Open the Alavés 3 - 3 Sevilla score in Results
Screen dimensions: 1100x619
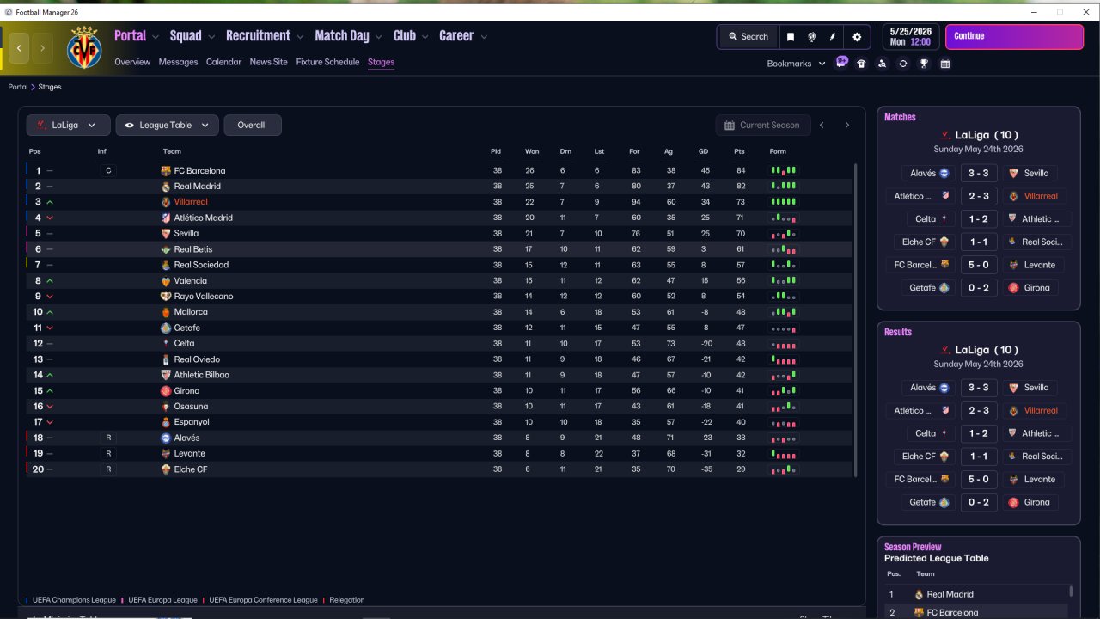click(979, 388)
